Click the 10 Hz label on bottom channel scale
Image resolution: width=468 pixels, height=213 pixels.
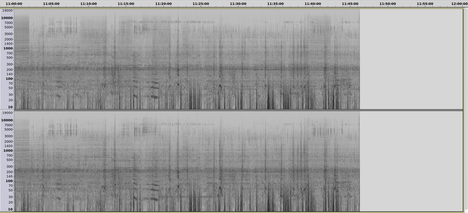point(10,209)
